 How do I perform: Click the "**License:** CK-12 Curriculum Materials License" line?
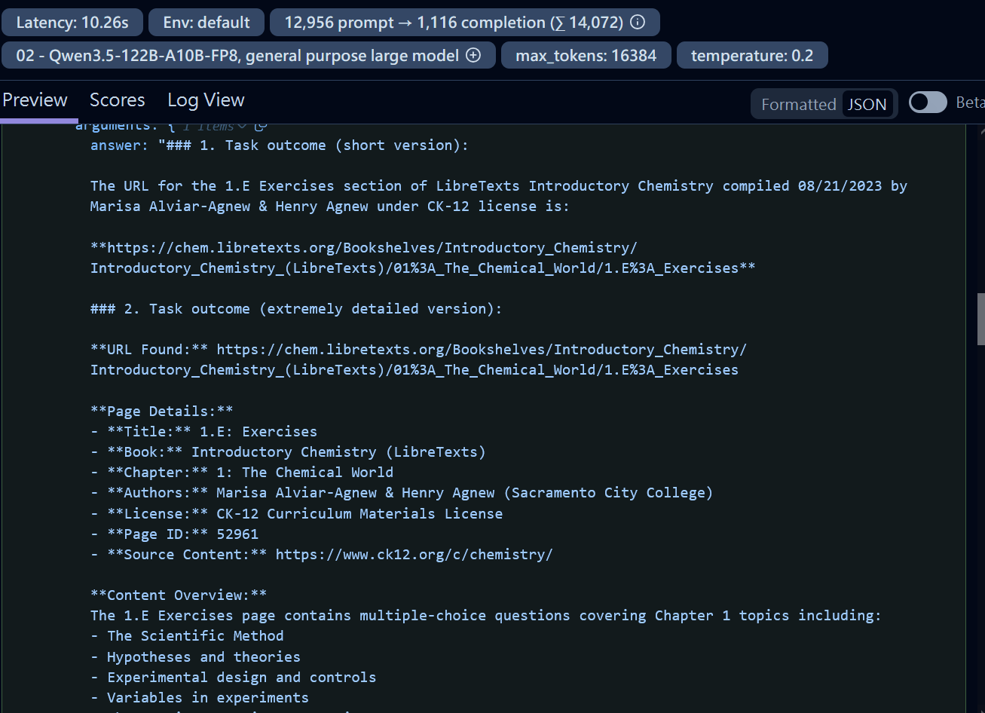point(296,513)
